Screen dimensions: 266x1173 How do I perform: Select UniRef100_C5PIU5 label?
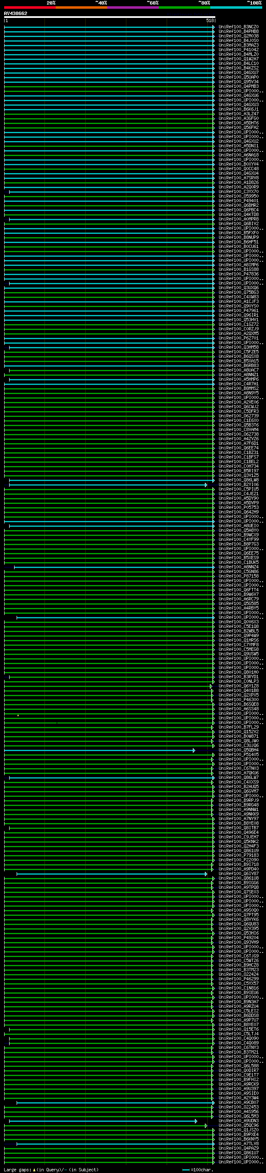coord(239,489)
